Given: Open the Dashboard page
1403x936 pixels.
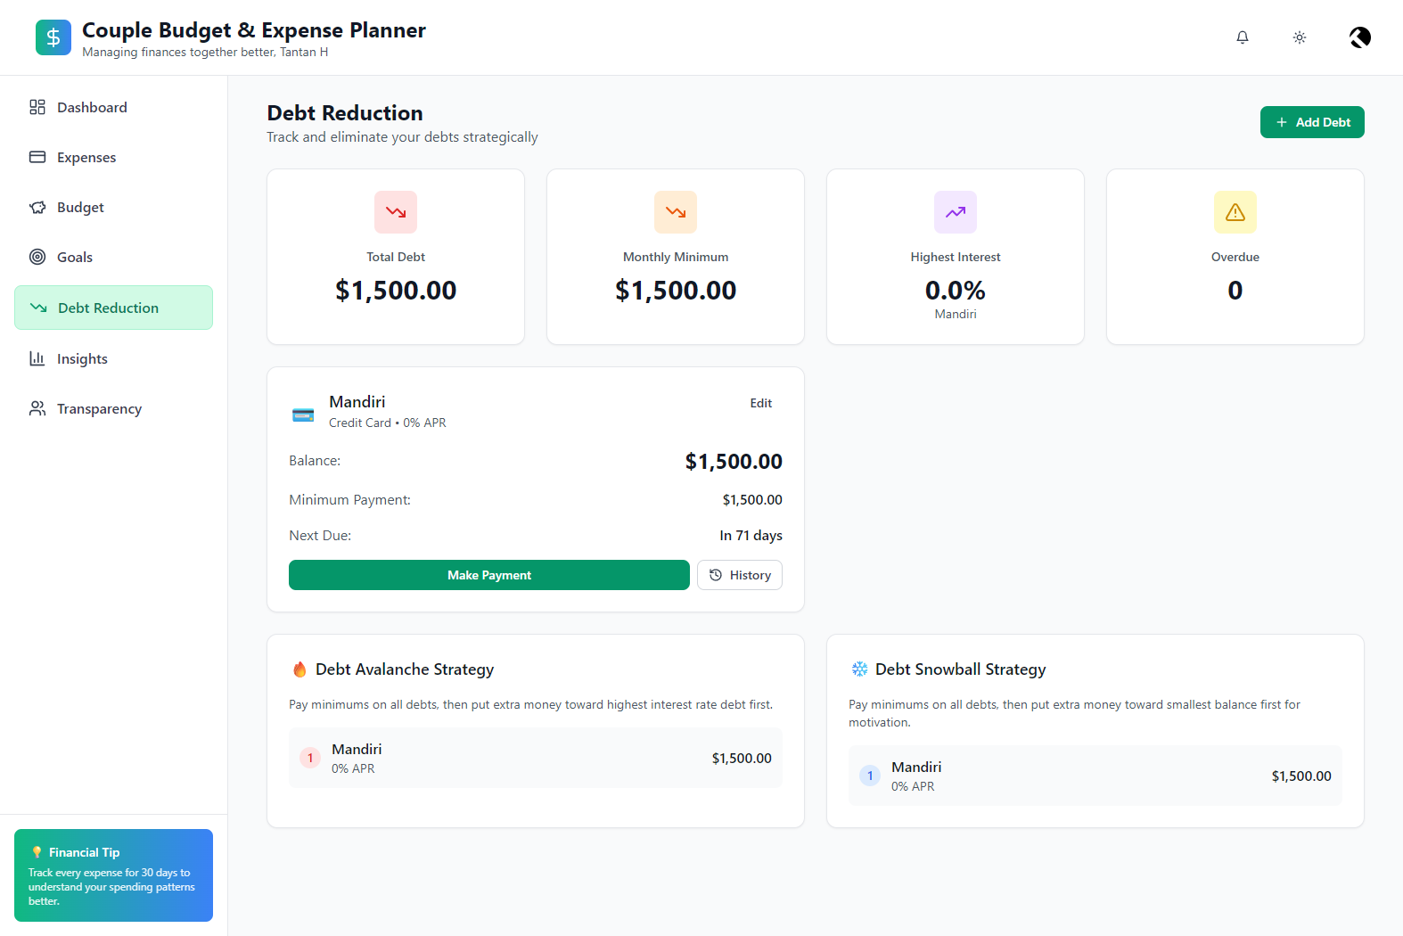Looking at the screenshot, I should (x=92, y=108).
